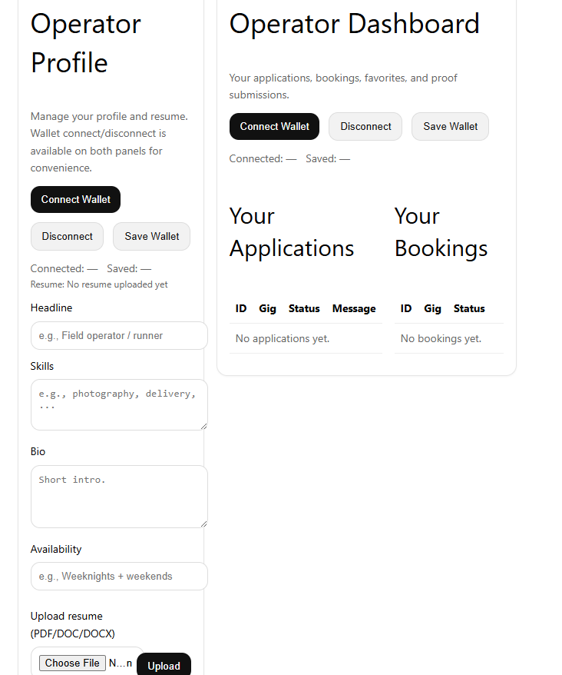Screen dimensions: 562x675
Task: Click the Gig header in Bookings table
Action: (432, 308)
